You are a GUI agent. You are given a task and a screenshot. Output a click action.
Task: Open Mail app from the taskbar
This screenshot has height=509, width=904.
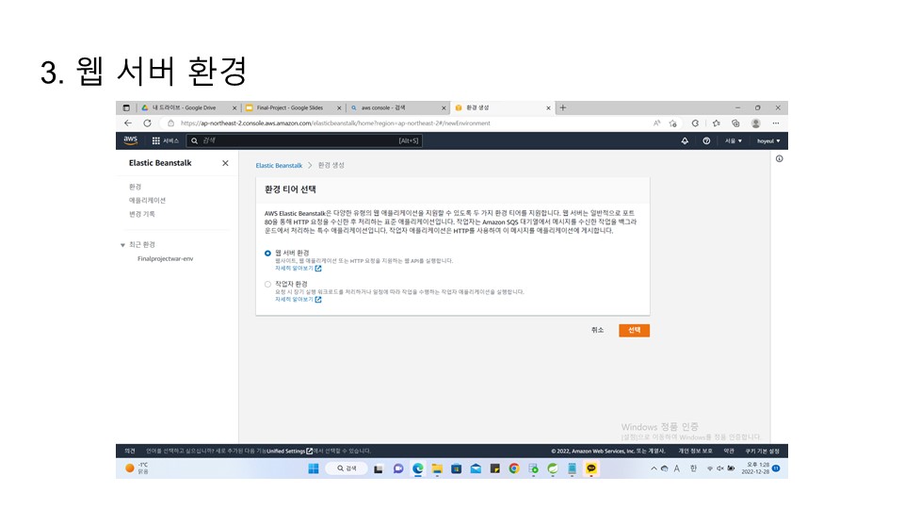point(476,468)
